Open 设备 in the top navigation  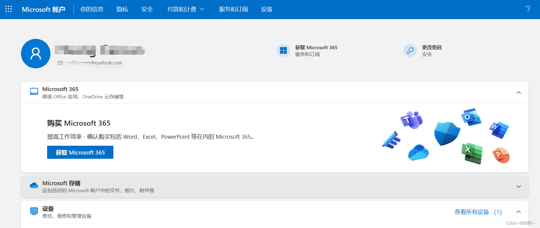coord(267,9)
